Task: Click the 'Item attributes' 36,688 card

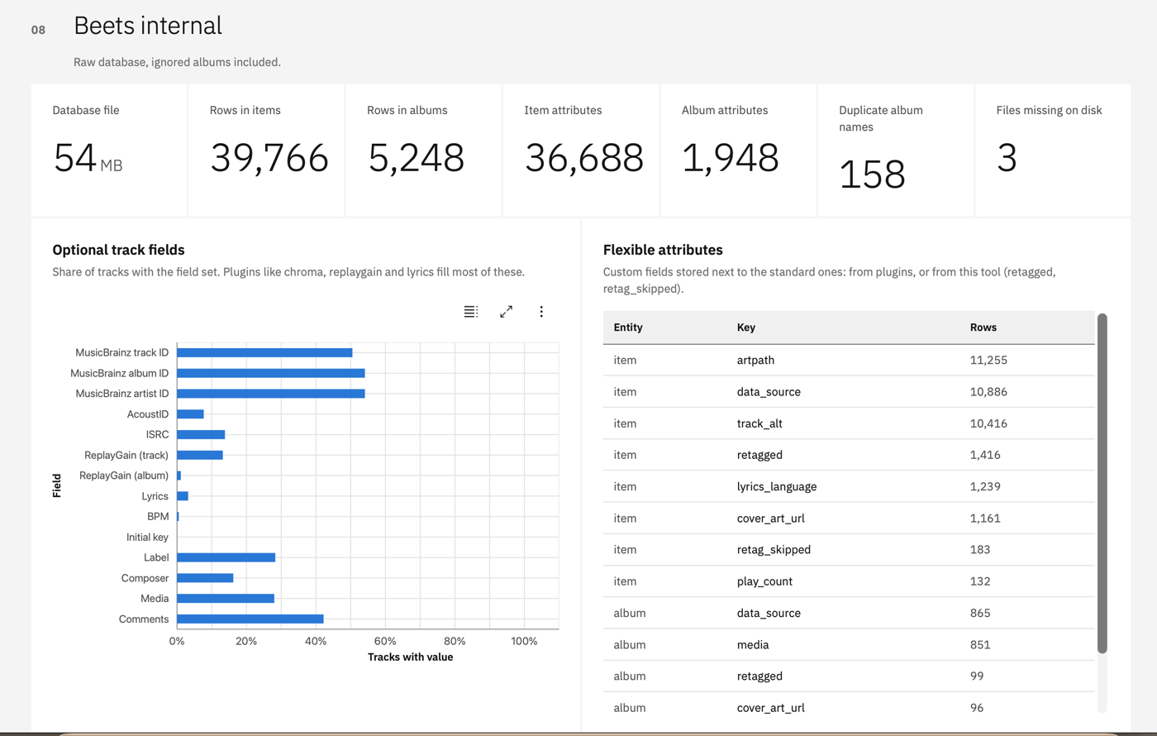Action: 581,150
